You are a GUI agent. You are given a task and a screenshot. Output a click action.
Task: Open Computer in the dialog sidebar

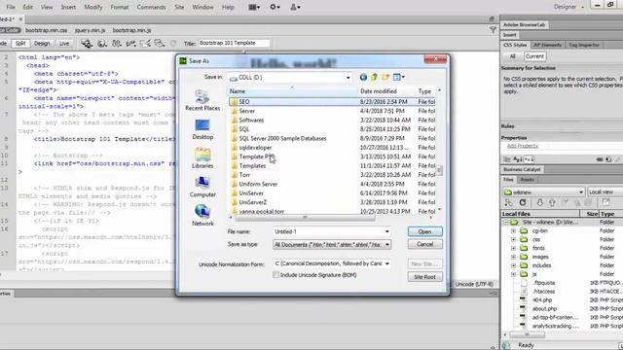pyautogui.click(x=202, y=188)
